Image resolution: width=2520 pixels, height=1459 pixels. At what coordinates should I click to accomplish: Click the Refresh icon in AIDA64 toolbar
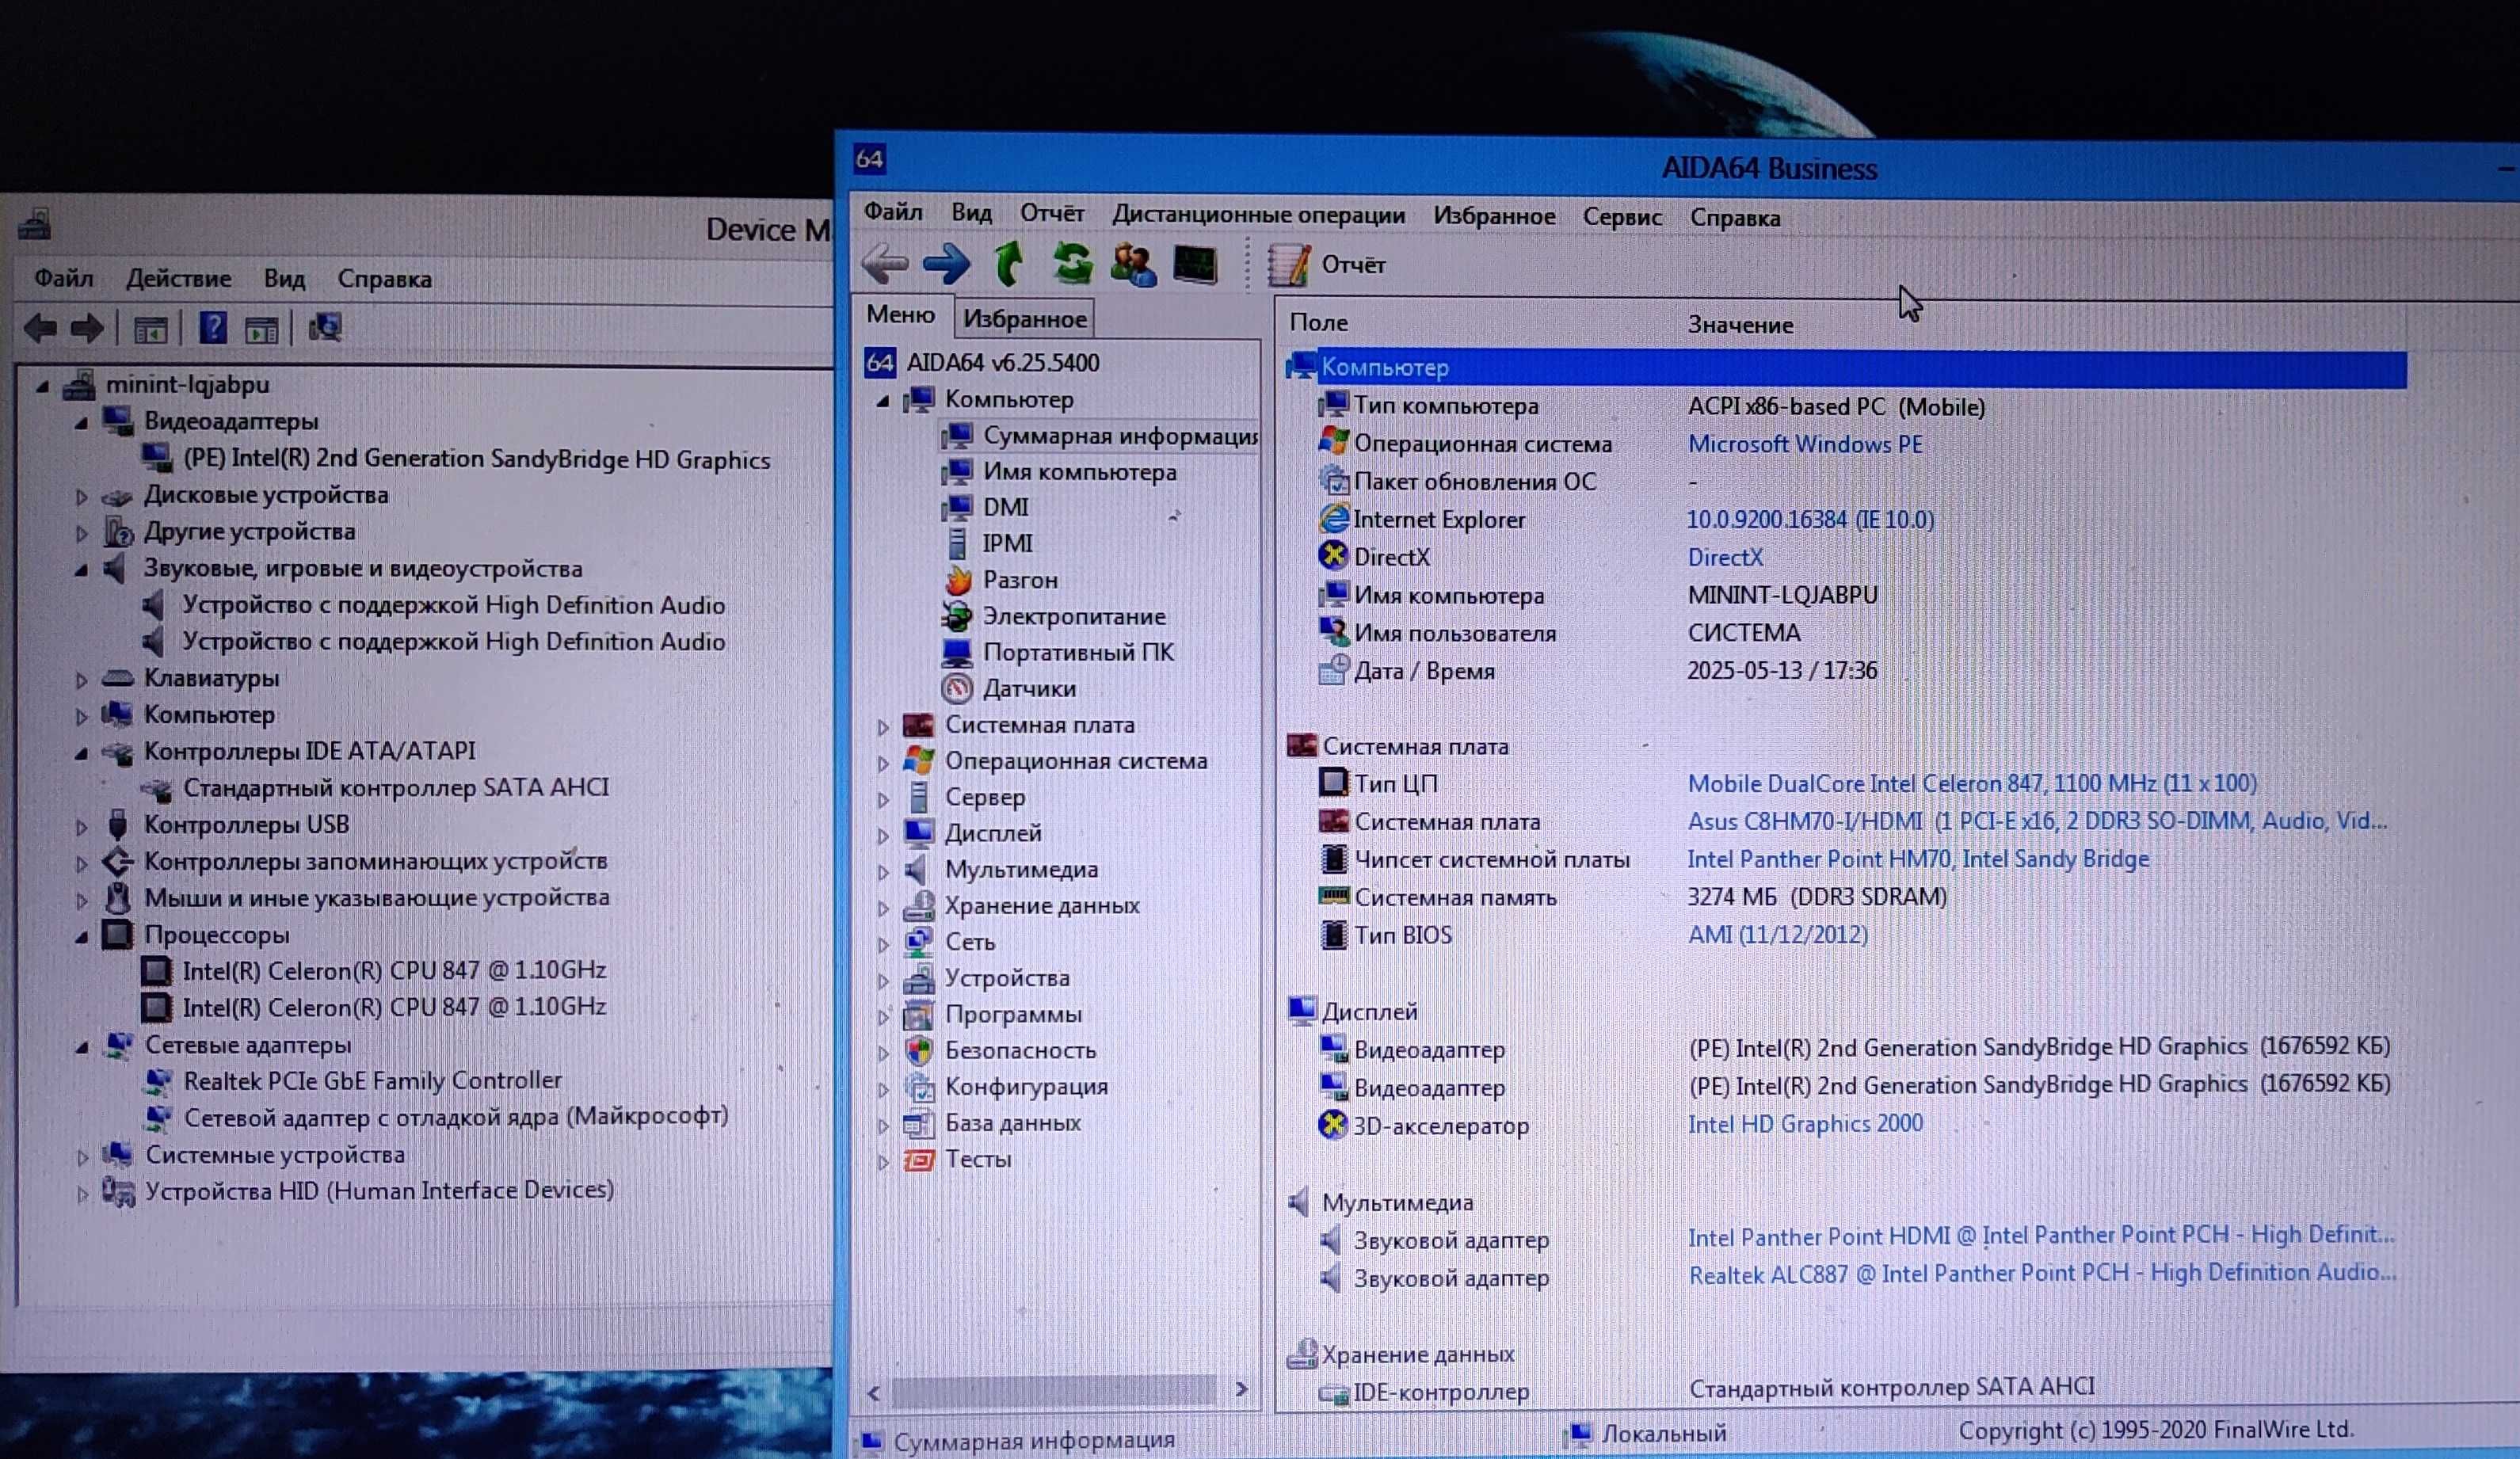tap(1072, 263)
